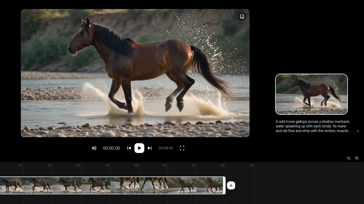Click the 06 second marker on the ruler
The width and height of the screenshot is (364, 204).
tap(165, 165)
